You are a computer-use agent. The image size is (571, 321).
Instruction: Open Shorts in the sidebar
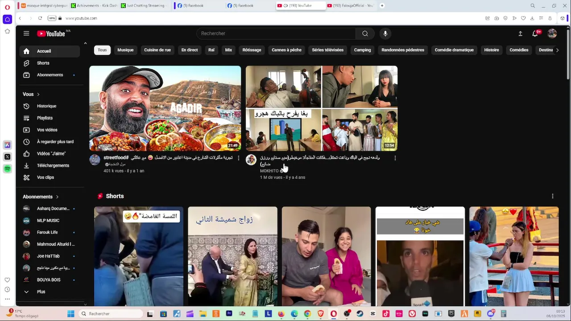click(x=50, y=63)
